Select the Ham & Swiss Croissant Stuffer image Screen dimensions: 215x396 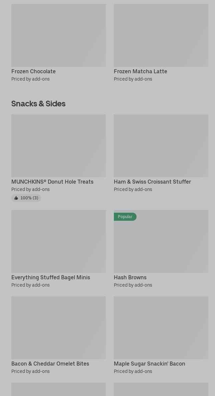(161, 146)
